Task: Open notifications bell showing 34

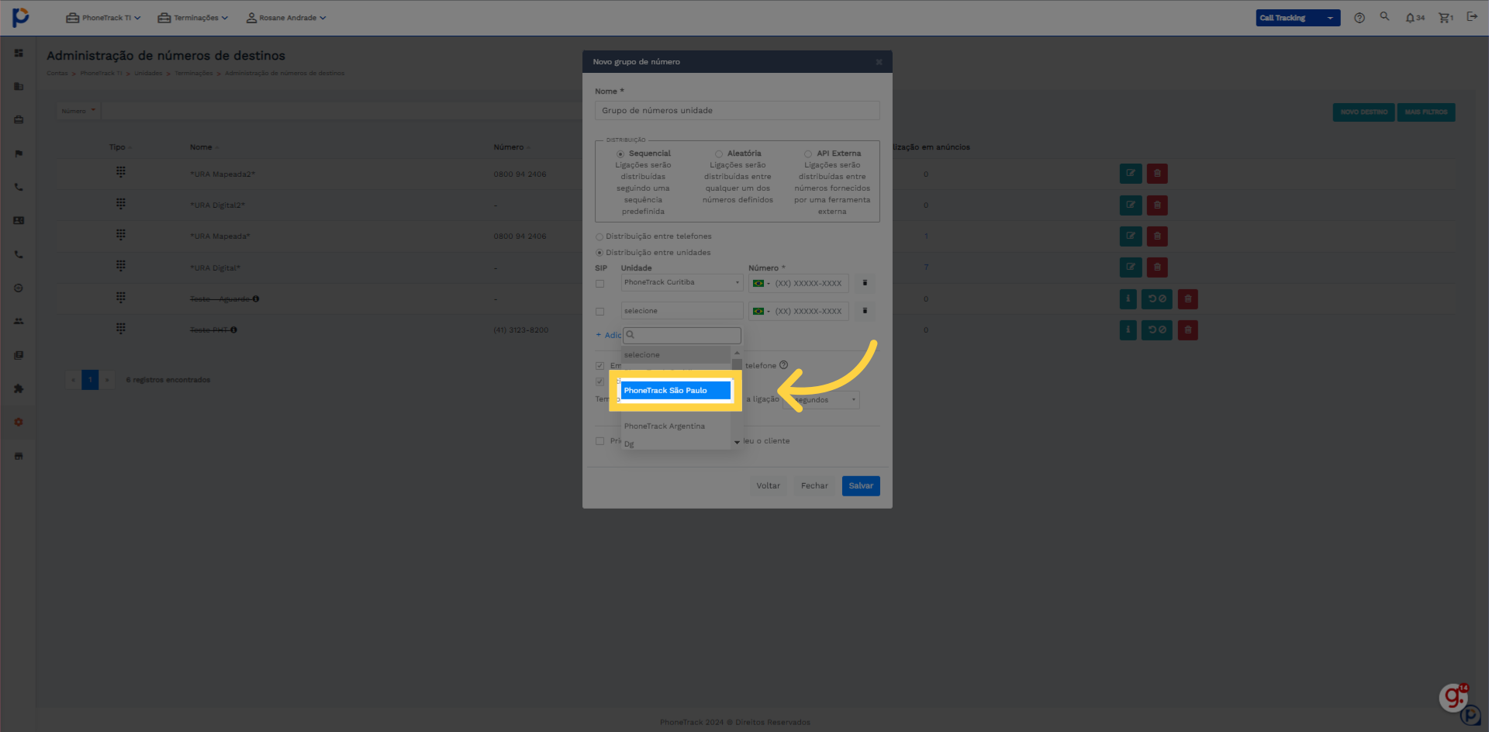Action: click(1415, 18)
